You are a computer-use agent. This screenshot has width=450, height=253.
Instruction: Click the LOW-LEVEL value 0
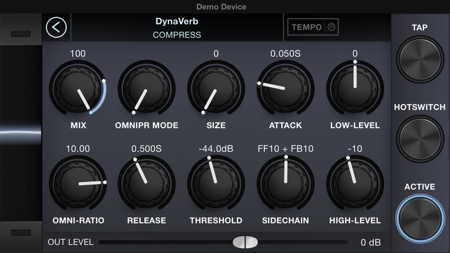tap(355, 53)
